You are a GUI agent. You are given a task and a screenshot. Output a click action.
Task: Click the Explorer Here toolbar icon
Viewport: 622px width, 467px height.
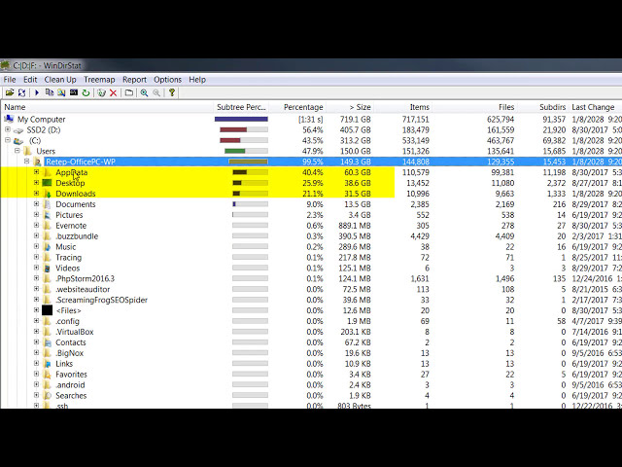click(x=61, y=92)
